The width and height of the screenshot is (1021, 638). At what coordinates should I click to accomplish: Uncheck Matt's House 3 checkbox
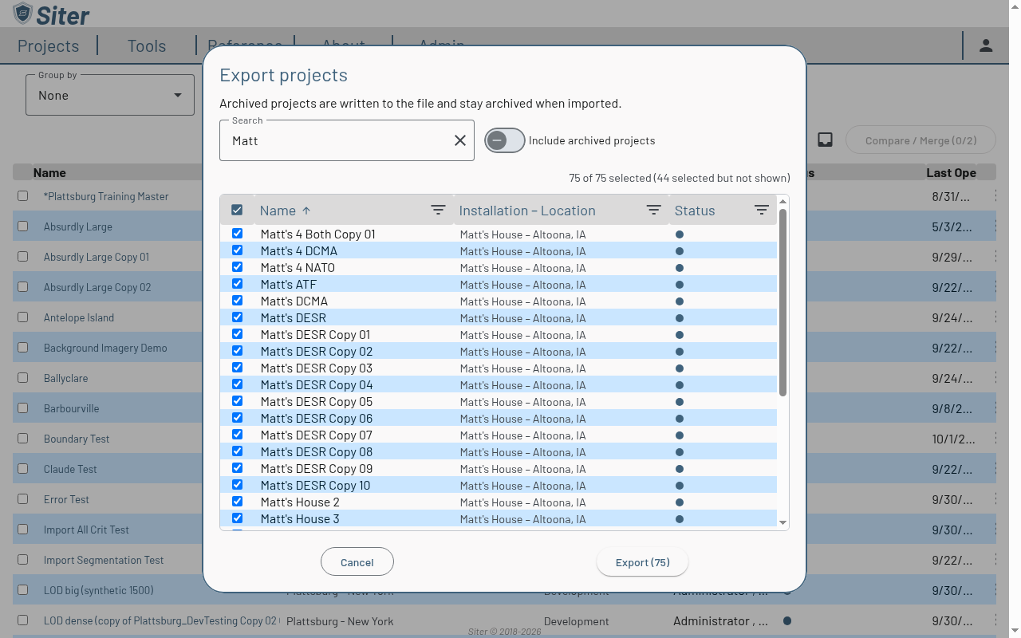point(237,519)
